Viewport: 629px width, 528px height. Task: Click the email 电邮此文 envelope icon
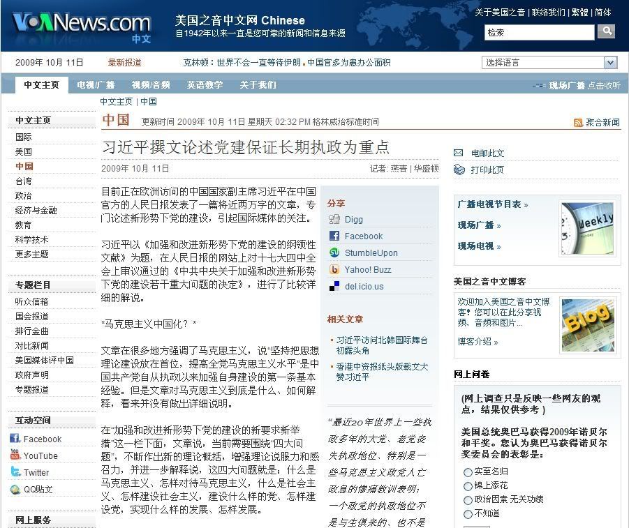459,153
